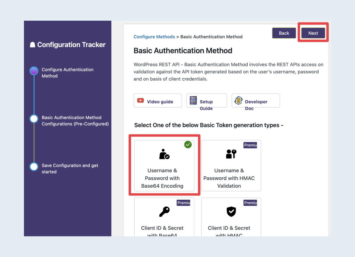Click the users-and-key icon in HMAC Validation card

[231, 154]
